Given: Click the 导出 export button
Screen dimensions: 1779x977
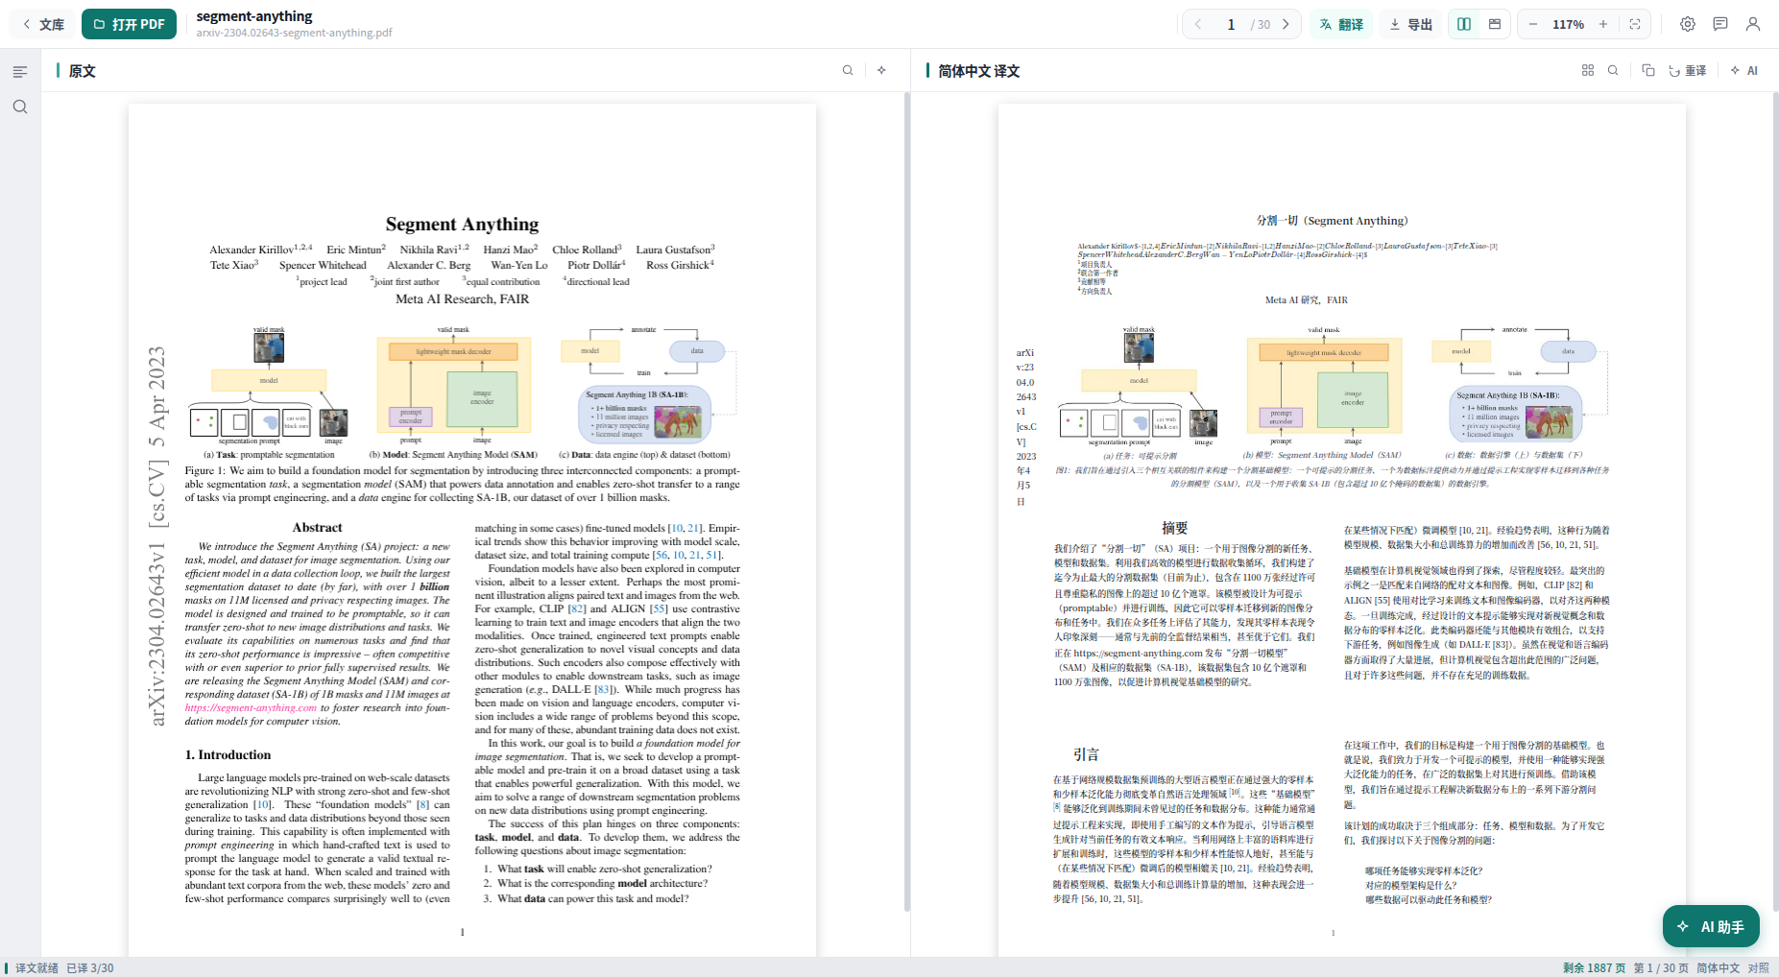Looking at the screenshot, I should tap(1411, 24).
